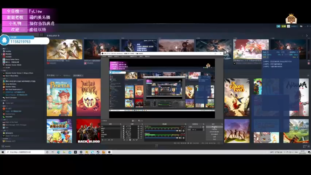Toggle visibility eye of fifth OBS source
Image resolution: width=311 pixels, height=175 pixels.
coord(139,134)
